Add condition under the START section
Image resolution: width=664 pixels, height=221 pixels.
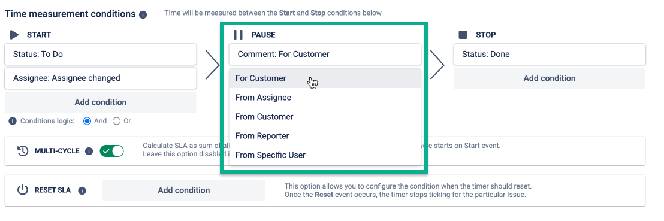pyautogui.click(x=100, y=102)
